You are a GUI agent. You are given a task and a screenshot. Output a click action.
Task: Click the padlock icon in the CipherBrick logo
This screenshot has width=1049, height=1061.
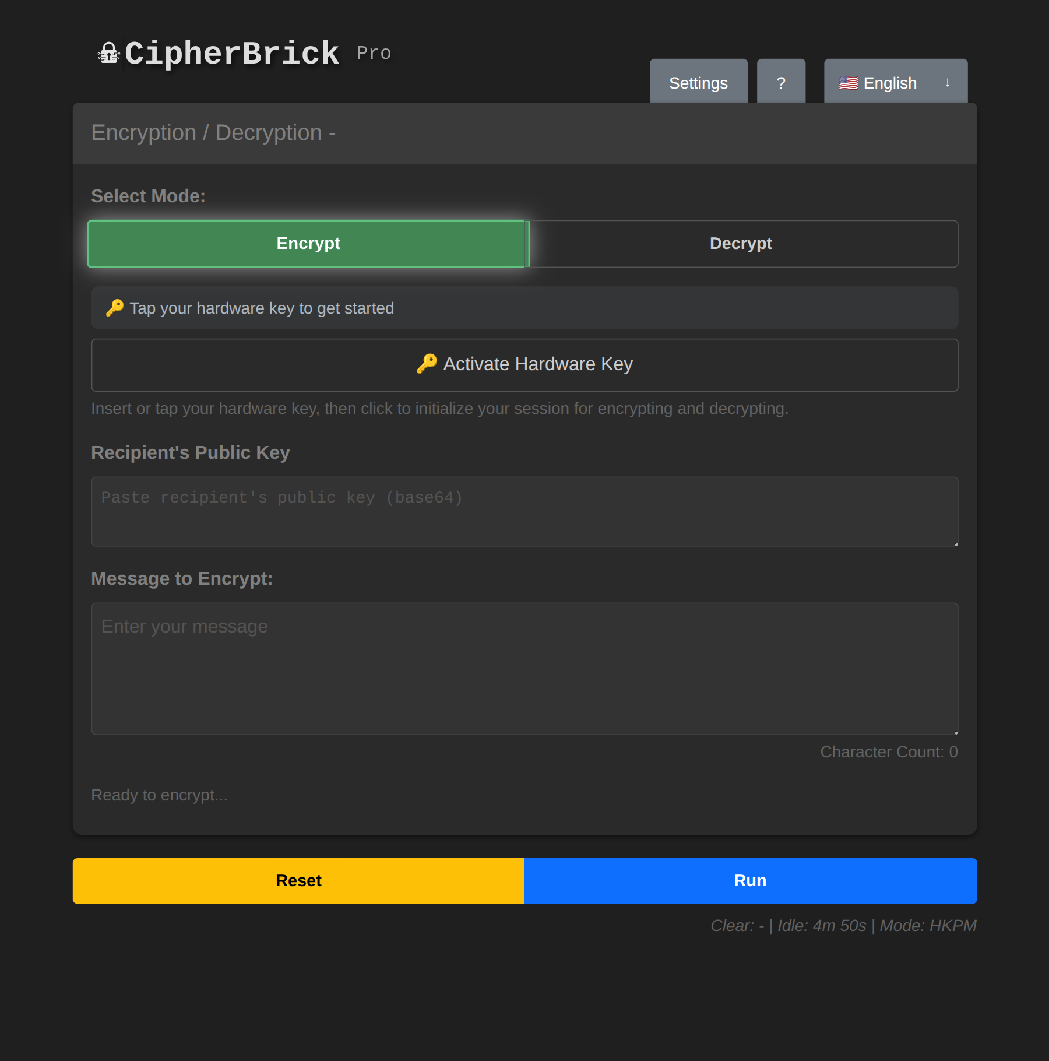(108, 53)
